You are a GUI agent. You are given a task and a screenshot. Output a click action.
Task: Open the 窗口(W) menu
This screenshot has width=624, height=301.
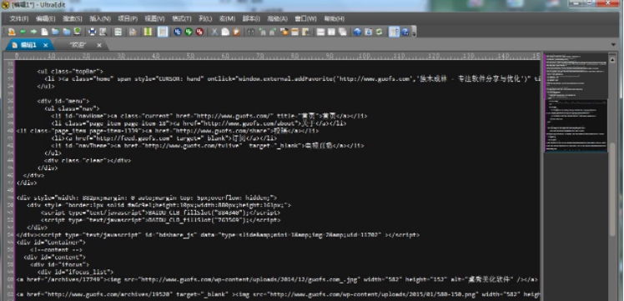click(305, 18)
